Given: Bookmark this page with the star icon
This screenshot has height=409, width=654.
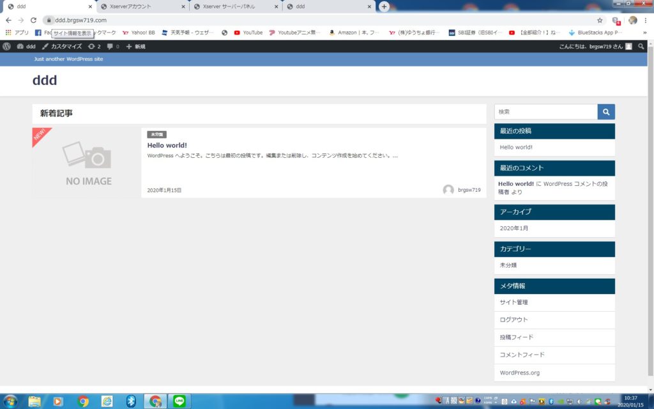Looking at the screenshot, I should click(600, 20).
